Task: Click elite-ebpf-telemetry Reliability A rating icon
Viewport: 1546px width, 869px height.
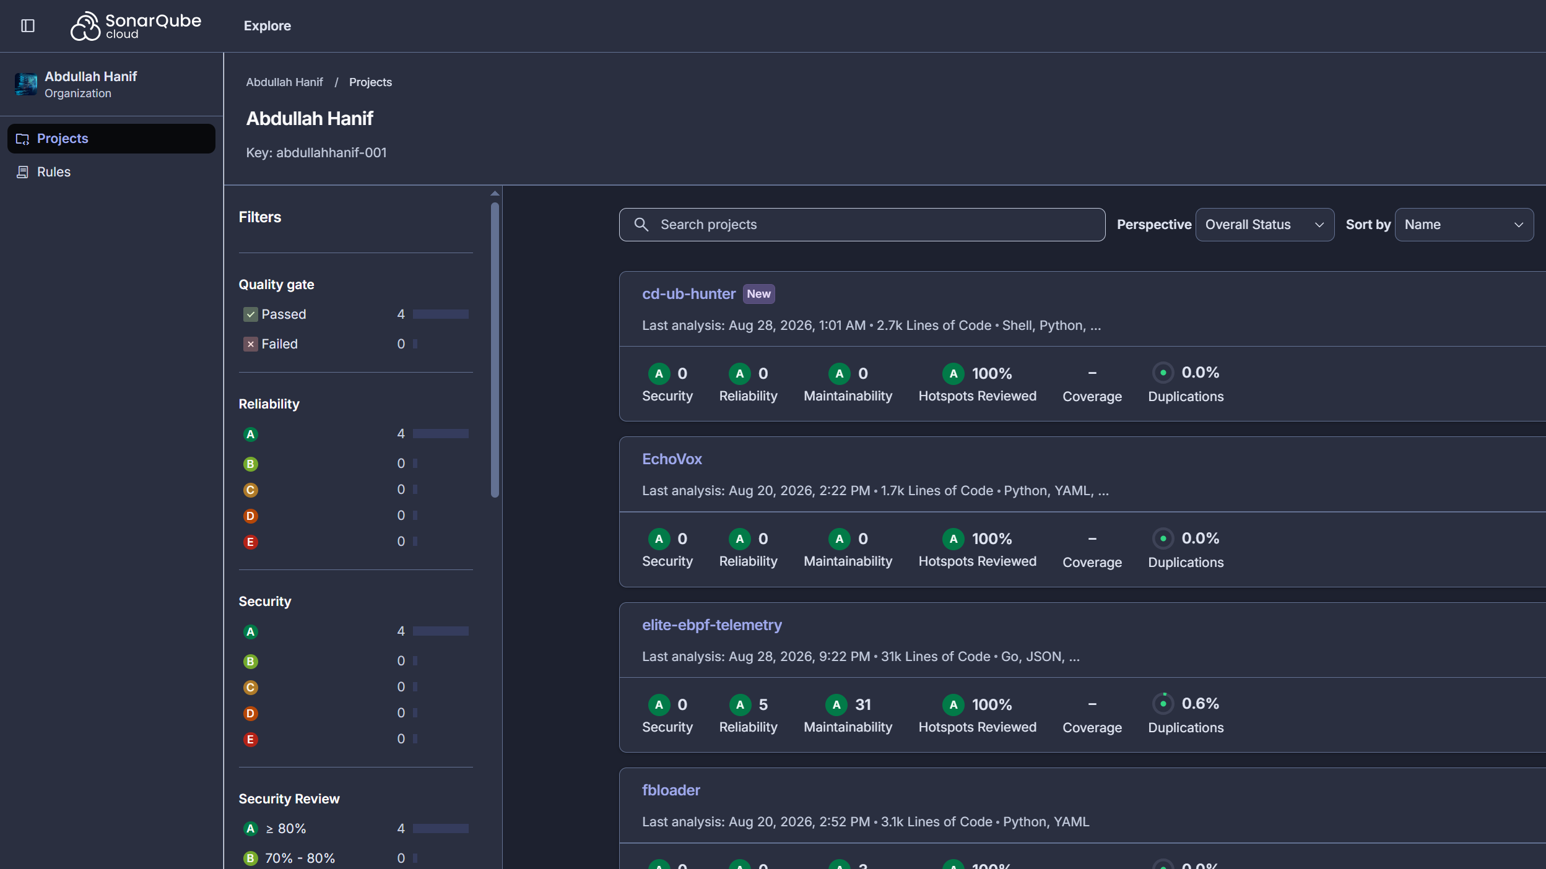Action: (x=739, y=705)
